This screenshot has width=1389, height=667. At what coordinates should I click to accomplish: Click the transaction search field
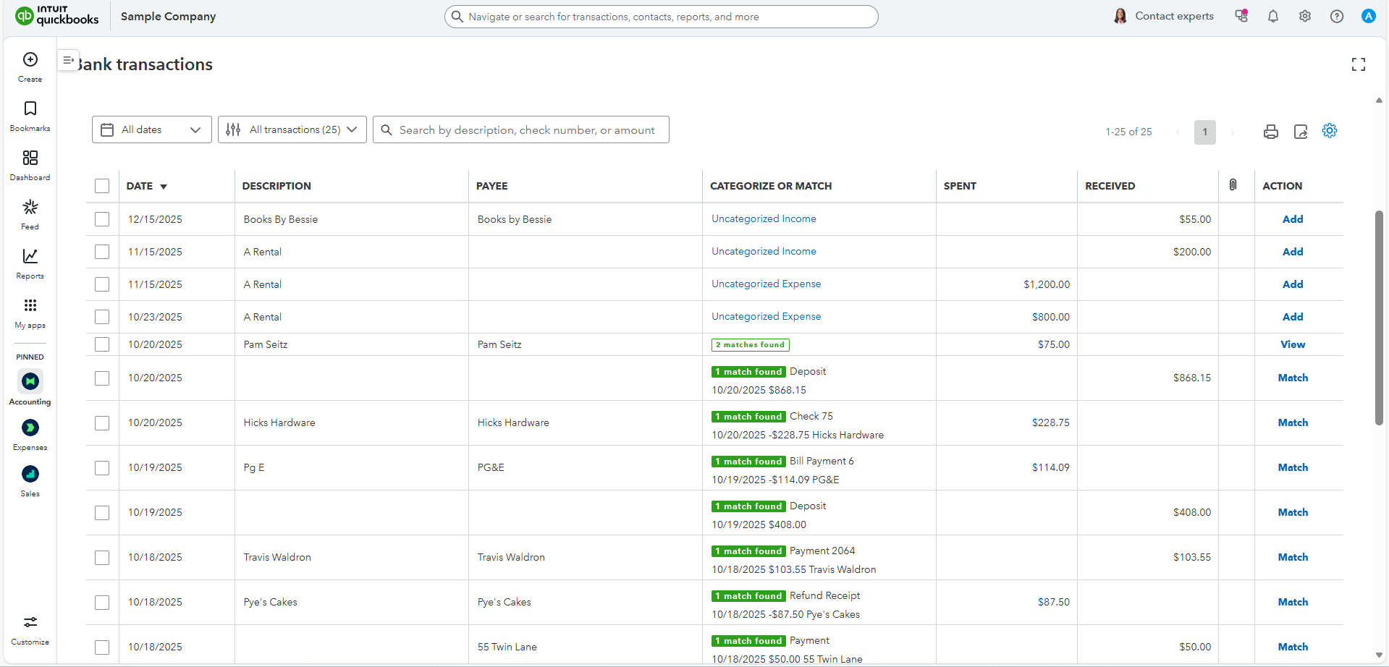click(x=526, y=130)
